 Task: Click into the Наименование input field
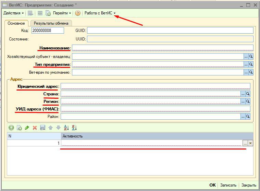click(x=162, y=48)
